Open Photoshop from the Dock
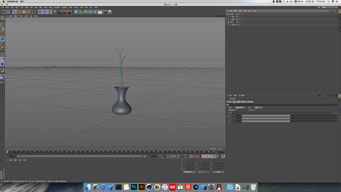 coord(134,187)
